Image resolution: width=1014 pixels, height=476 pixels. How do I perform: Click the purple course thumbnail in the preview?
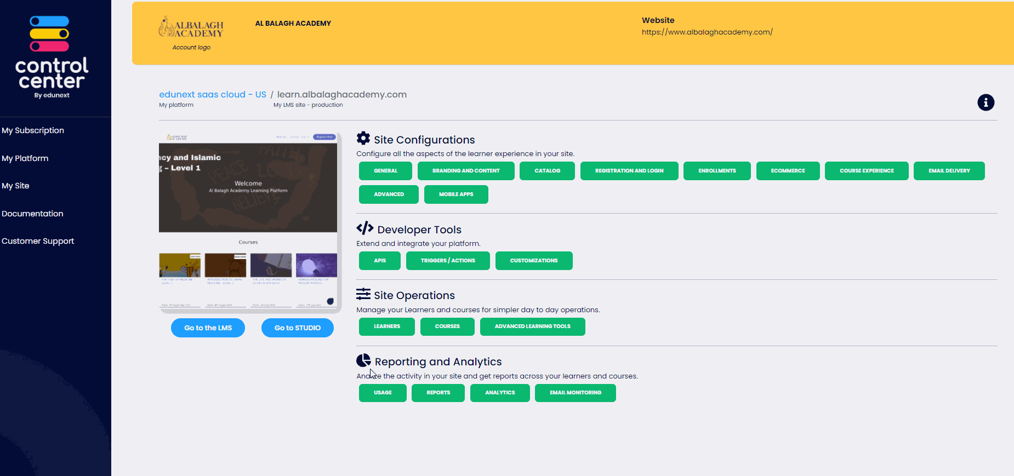click(316, 265)
